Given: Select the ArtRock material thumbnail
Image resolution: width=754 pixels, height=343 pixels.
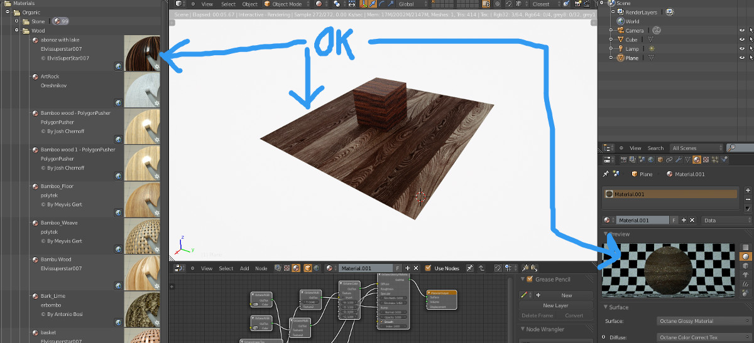Looking at the screenshot, I should pos(142,90).
